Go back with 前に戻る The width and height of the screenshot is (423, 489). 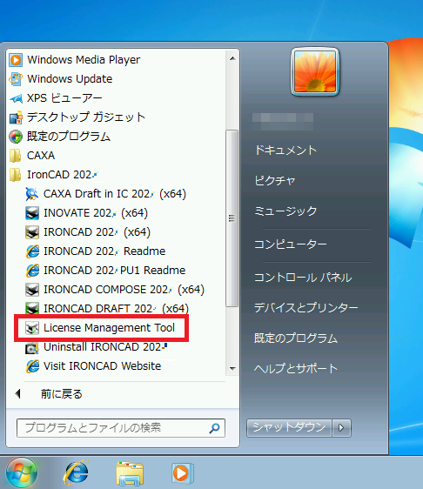[61, 394]
